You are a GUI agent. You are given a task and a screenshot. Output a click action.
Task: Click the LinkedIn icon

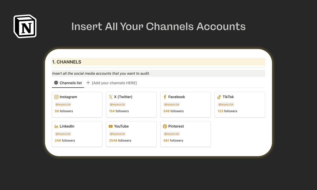click(56, 126)
